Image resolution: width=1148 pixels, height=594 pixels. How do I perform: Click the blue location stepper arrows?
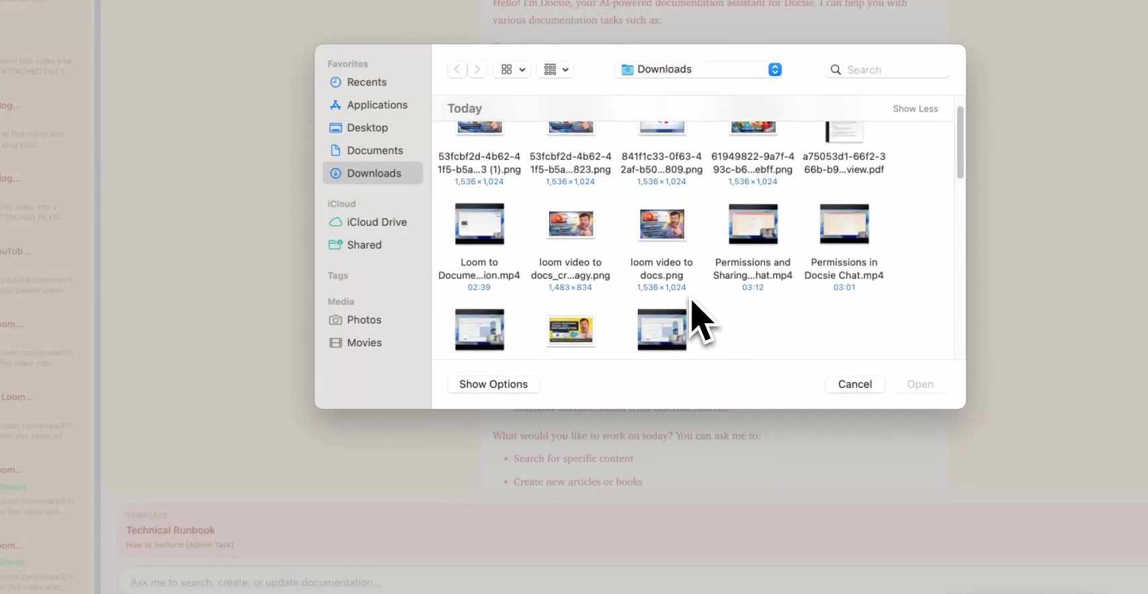pos(775,69)
